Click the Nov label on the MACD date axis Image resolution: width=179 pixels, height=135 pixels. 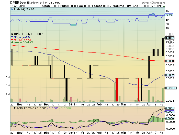[20, 133]
